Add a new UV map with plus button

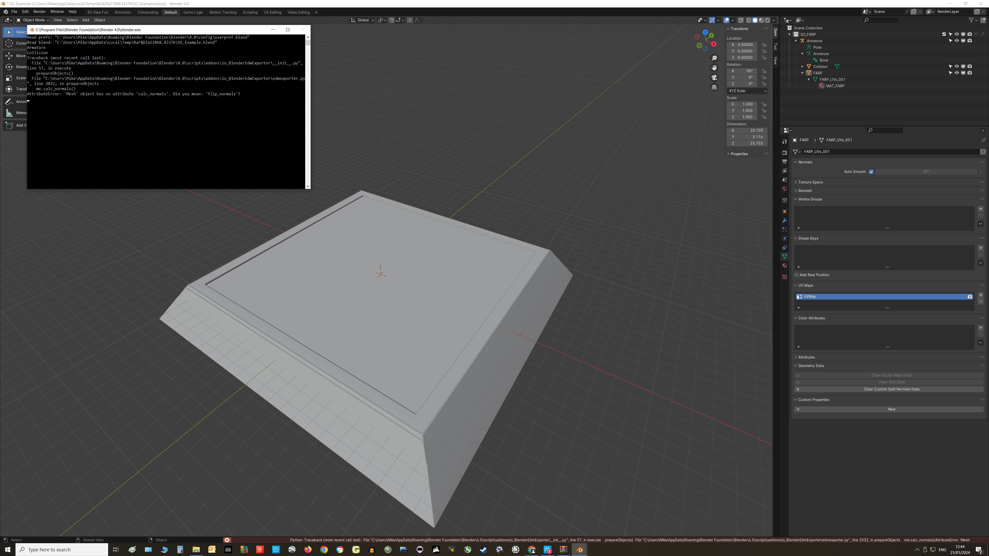coord(981,295)
